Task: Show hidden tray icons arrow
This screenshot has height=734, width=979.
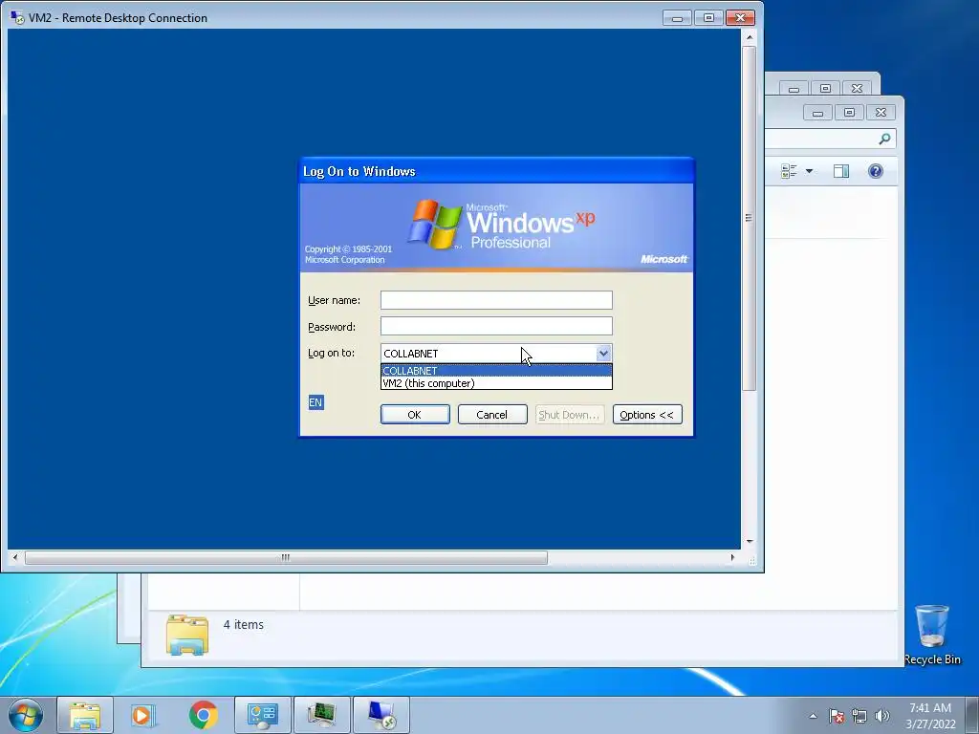Action: [x=813, y=716]
